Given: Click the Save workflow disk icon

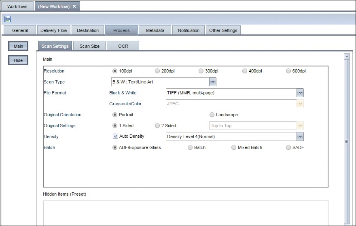Looking at the screenshot, I should [8, 19].
